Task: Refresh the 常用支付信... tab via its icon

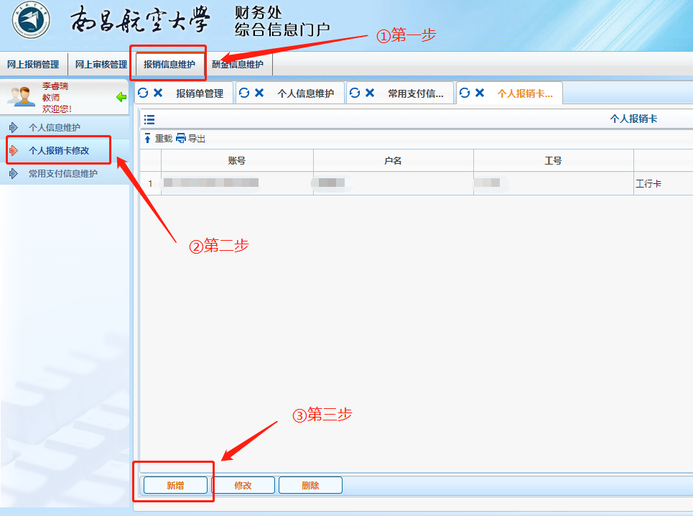Action: pos(355,93)
